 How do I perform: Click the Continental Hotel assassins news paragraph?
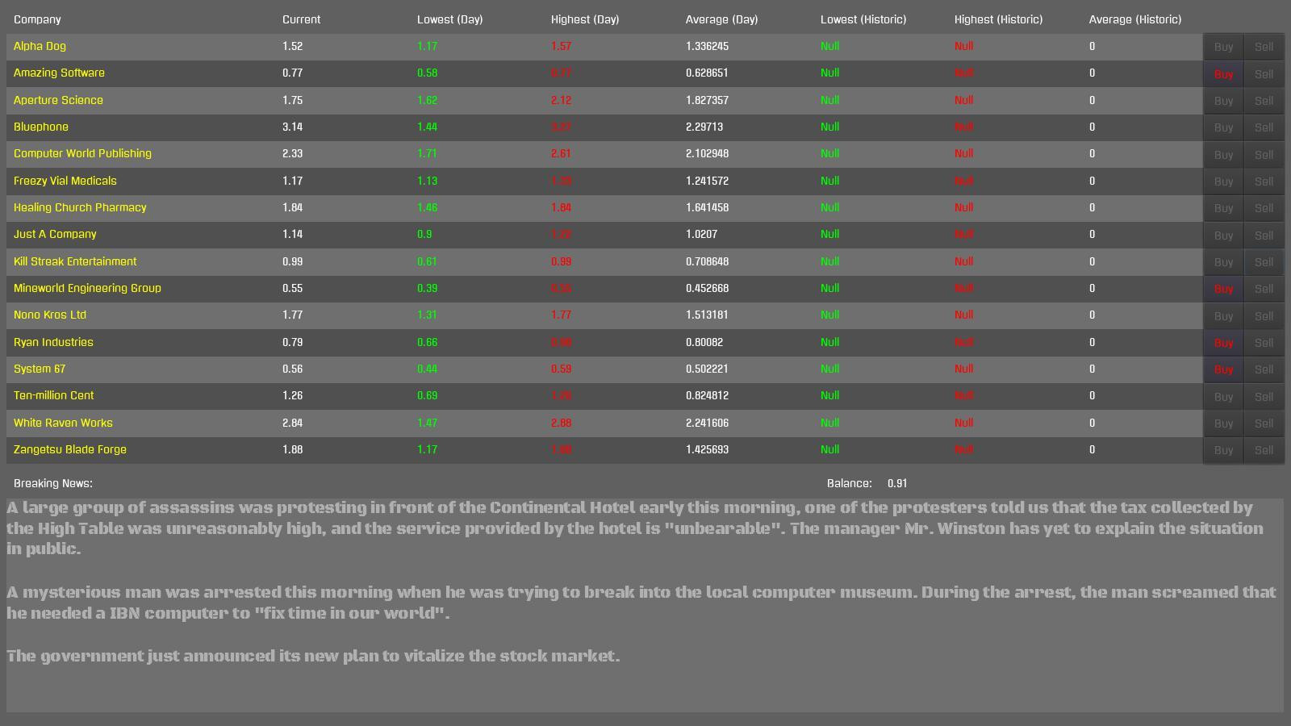[x=636, y=528]
